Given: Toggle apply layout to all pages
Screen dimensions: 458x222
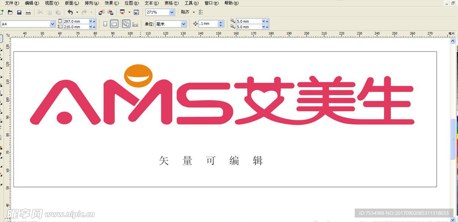Looking at the screenshot, I should tap(126, 24).
